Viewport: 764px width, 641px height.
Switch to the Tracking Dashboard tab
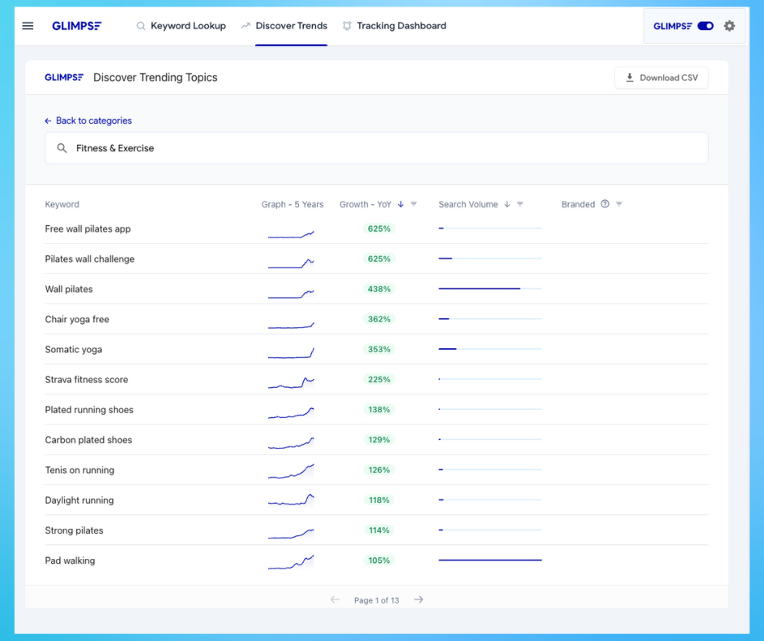tap(401, 25)
